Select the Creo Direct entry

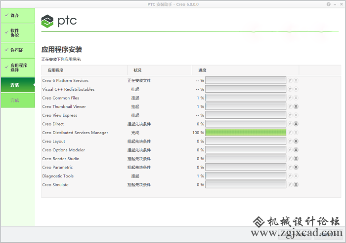(x=53, y=124)
